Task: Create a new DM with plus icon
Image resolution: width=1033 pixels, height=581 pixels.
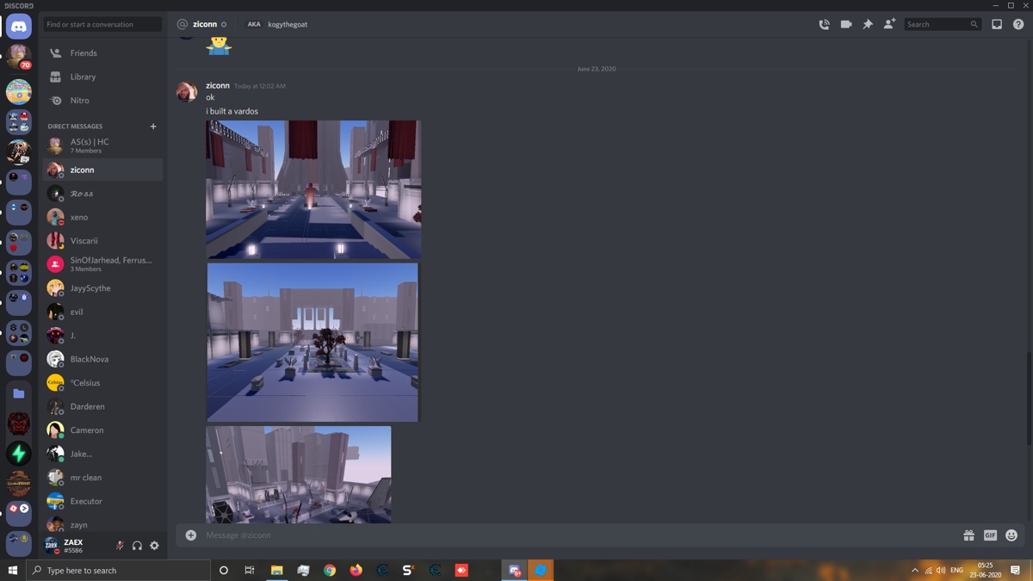Action: point(153,127)
